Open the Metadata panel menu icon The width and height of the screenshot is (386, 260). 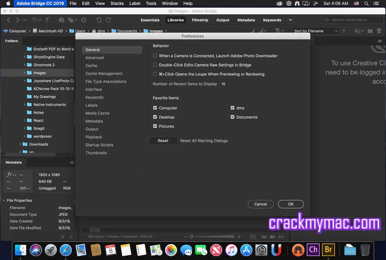point(72,162)
